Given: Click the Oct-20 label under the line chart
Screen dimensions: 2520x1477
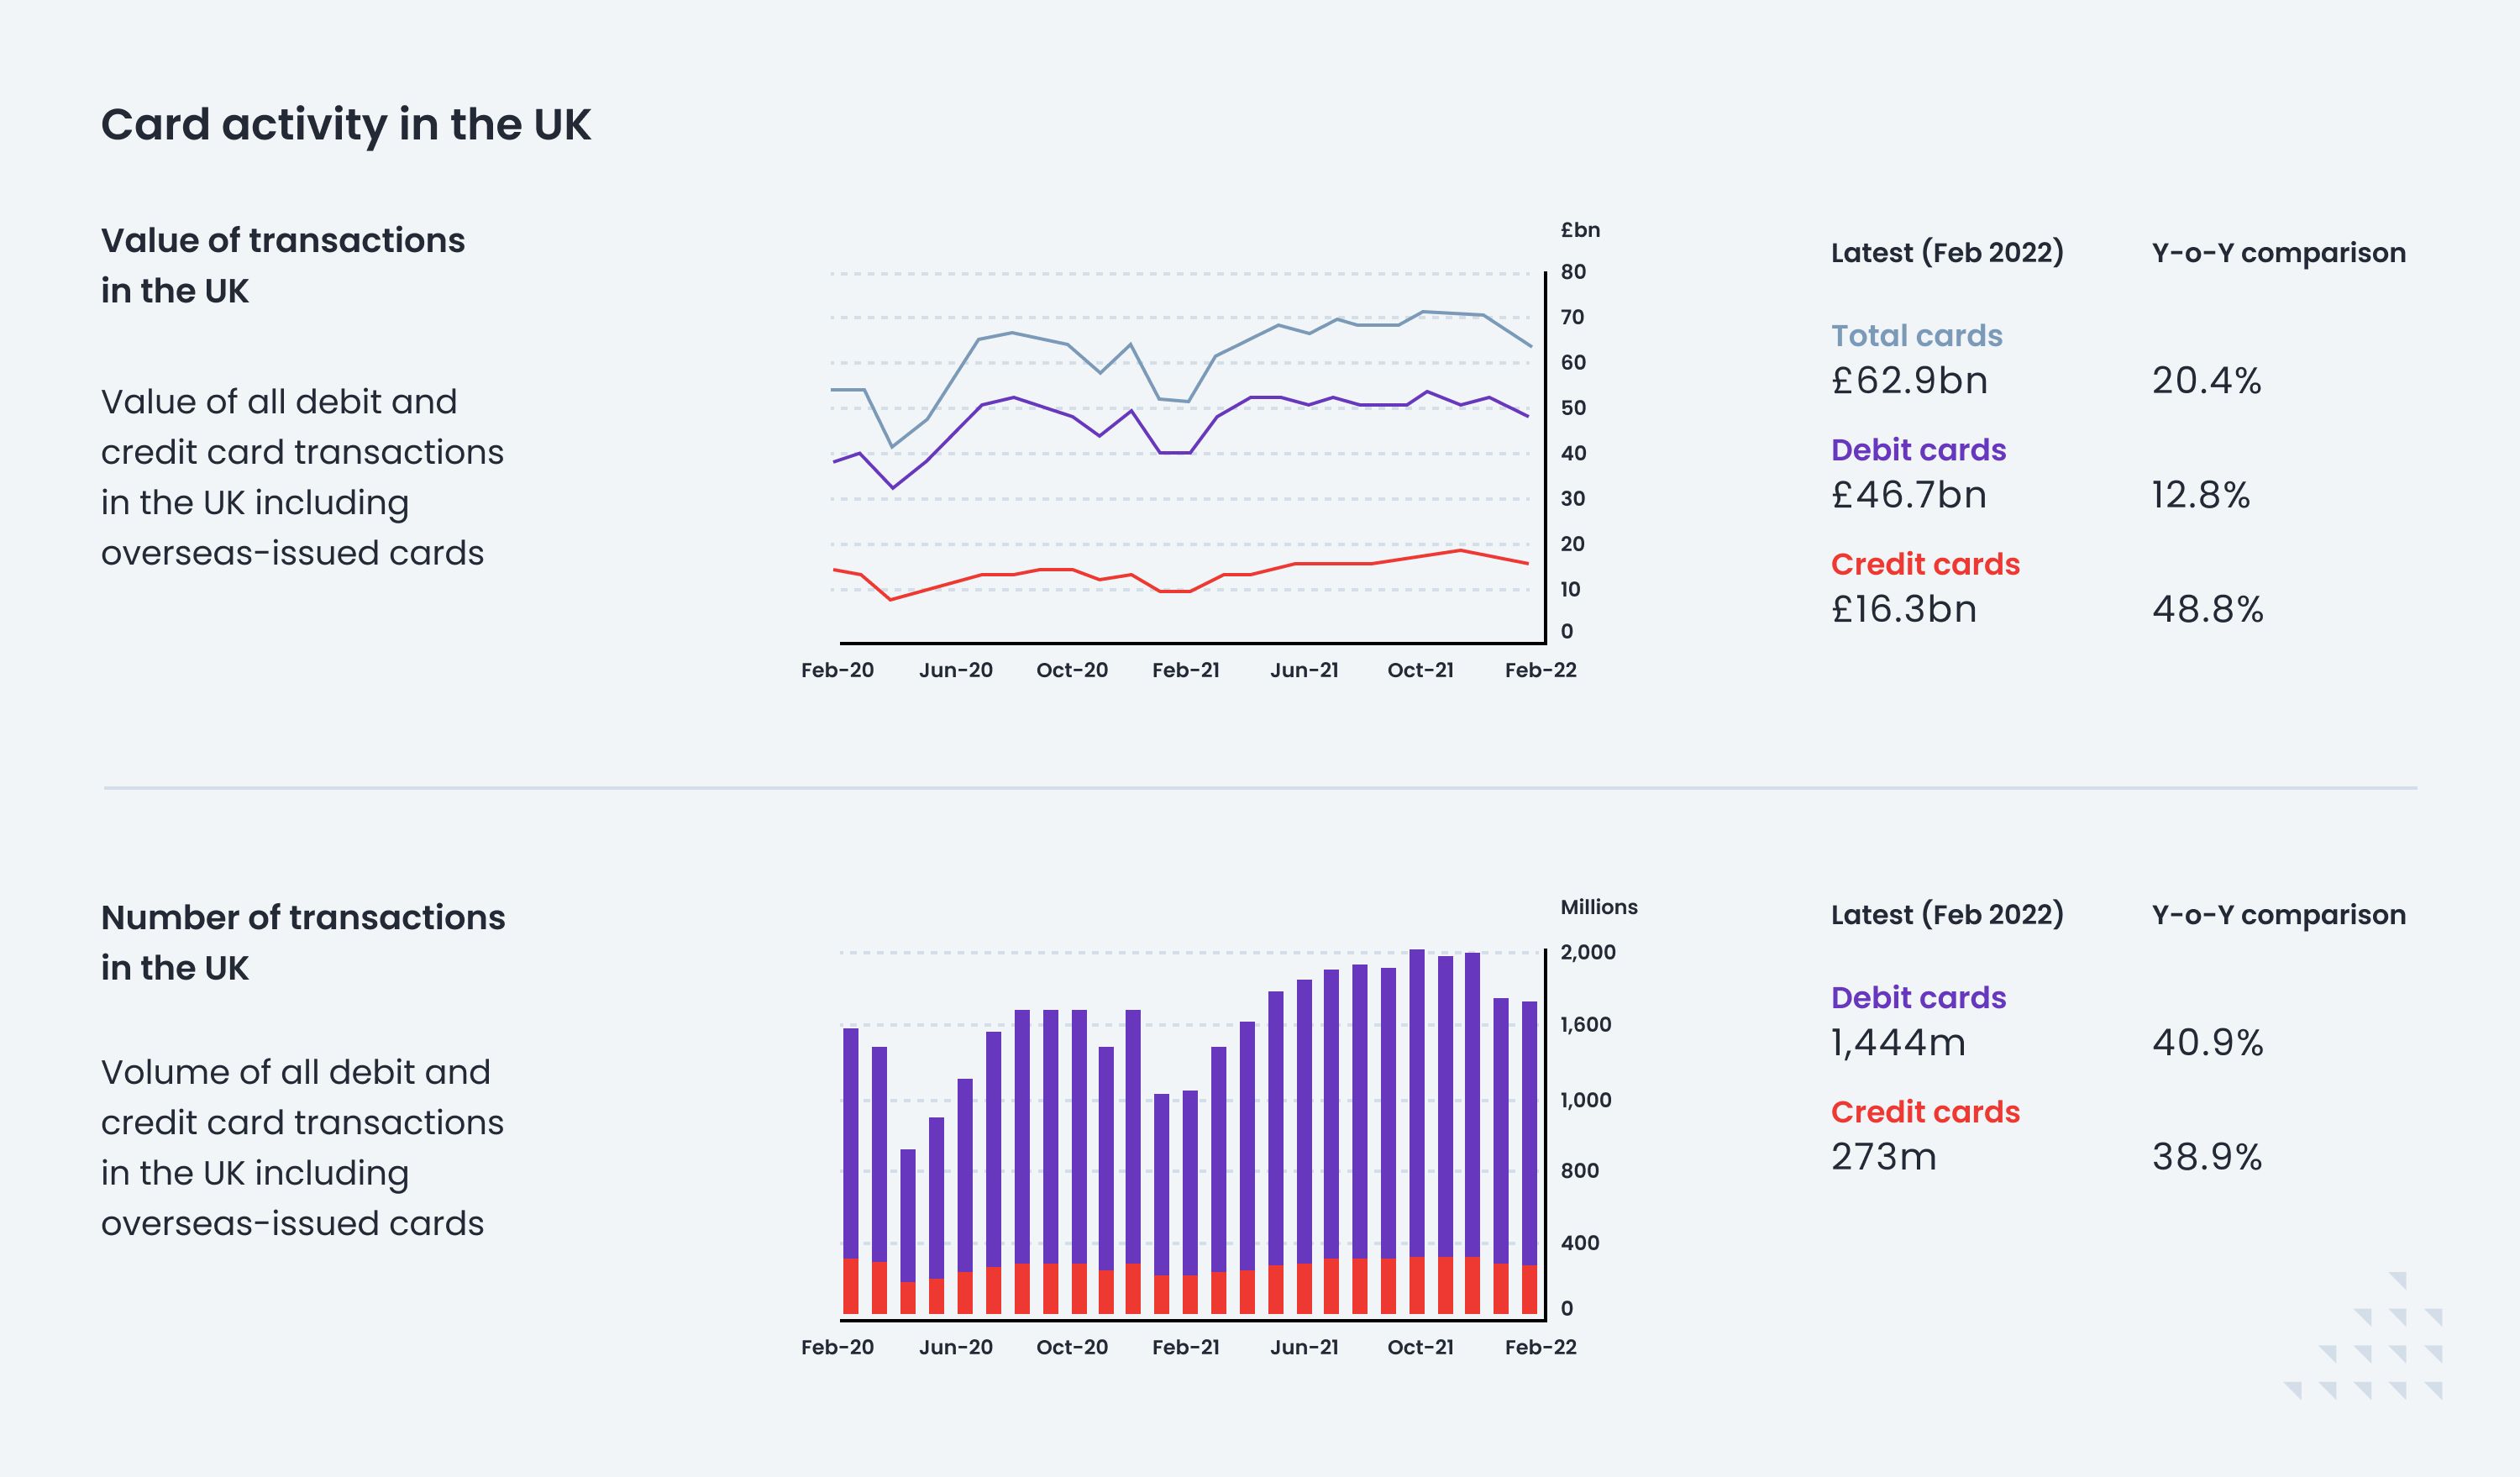Looking at the screenshot, I should pos(1072,670).
